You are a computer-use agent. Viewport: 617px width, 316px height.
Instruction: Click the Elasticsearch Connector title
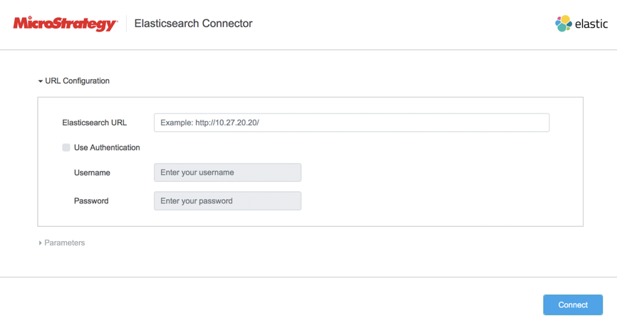pyautogui.click(x=193, y=24)
